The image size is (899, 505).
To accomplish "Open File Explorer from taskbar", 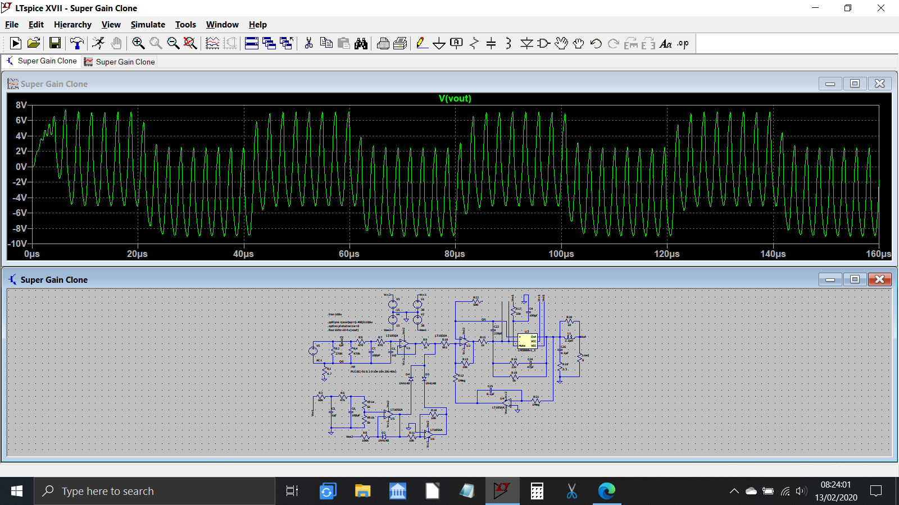I will [x=362, y=491].
